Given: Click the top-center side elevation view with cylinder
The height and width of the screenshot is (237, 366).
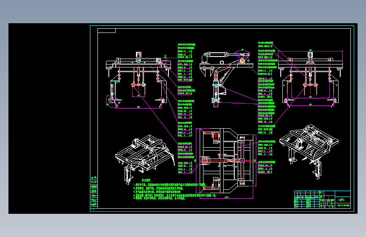Looking at the screenshot, I should pos(226,78).
